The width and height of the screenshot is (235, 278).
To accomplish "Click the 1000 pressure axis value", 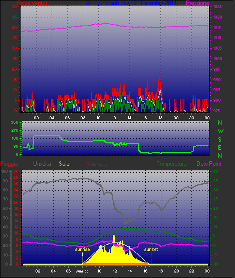I will (217, 59).
